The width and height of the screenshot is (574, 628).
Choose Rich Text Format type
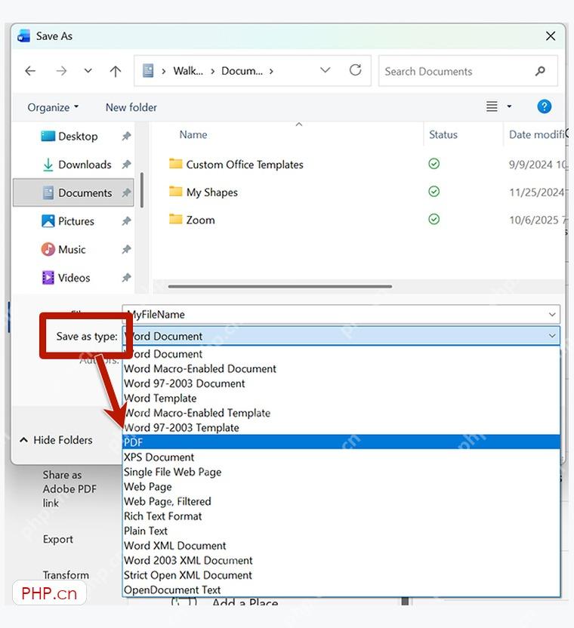(341, 516)
